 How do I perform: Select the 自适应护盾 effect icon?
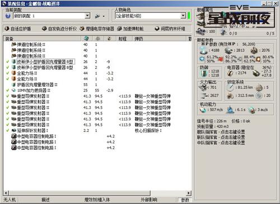[7, 29]
